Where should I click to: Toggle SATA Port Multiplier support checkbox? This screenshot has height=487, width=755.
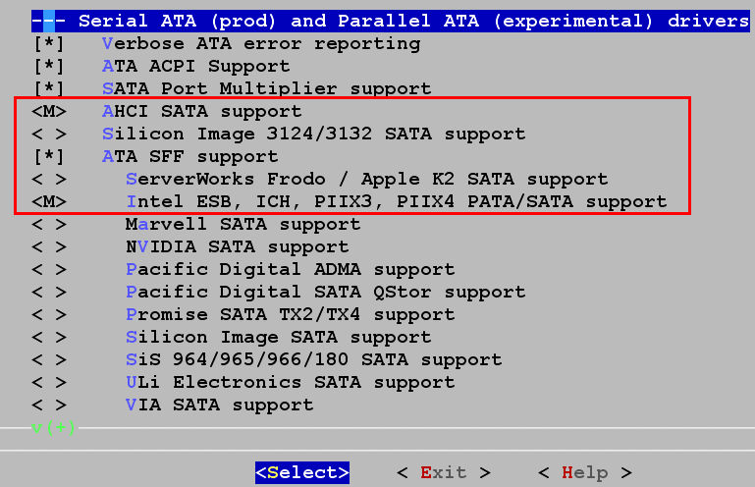tap(49, 89)
